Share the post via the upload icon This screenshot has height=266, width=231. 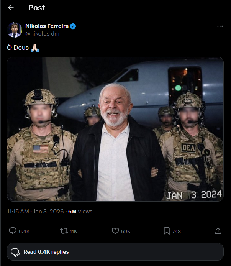[218, 231]
